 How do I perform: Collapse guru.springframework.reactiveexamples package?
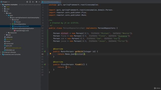[9, 17]
